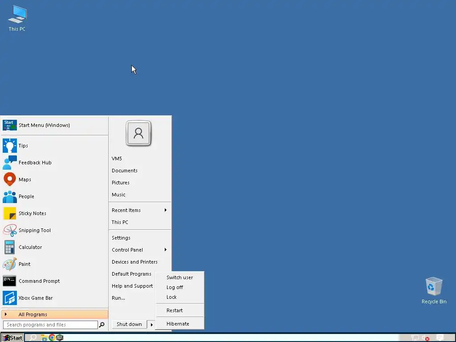Viewport: 456px width, 342px height.
Task: Open the People app icon
Action: 10,196
